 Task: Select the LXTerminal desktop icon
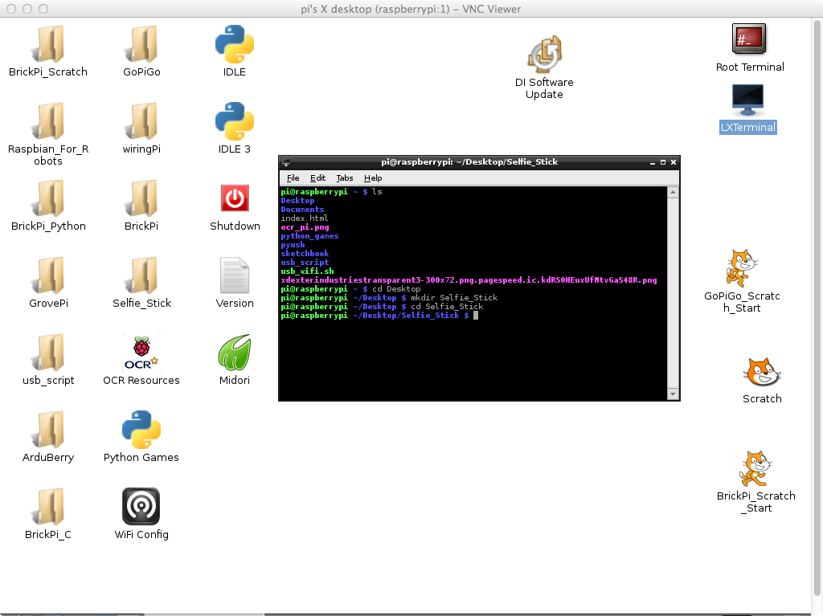pos(748,100)
